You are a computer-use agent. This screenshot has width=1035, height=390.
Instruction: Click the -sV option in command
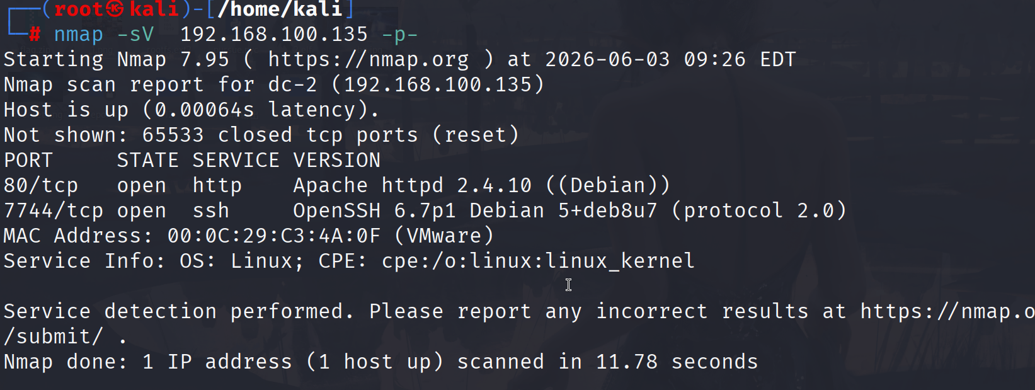click(135, 34)
